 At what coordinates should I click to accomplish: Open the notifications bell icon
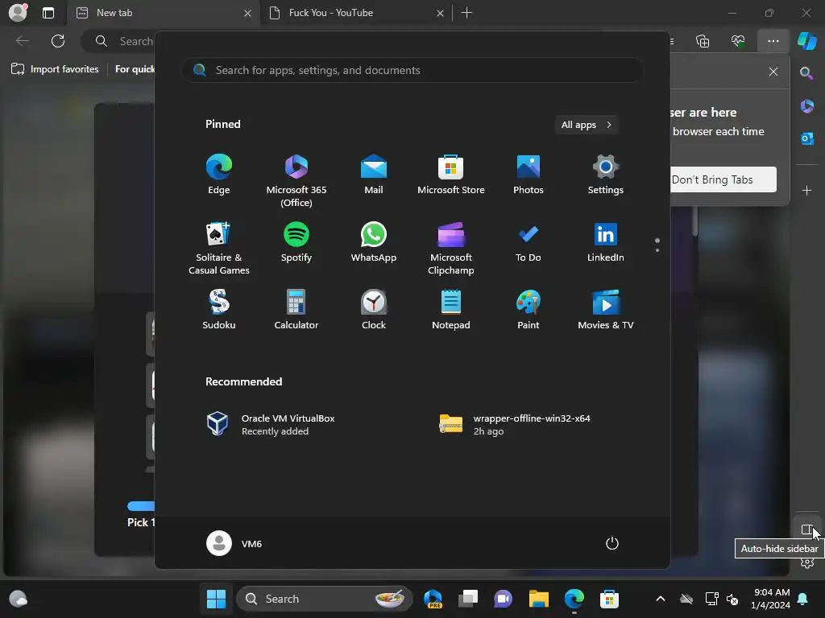[x=803, y=599]
